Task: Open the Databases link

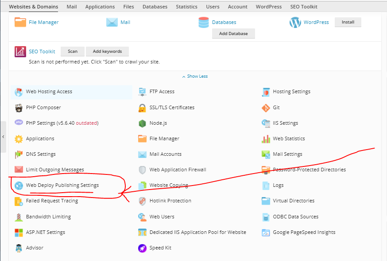Action: point(224,22)
